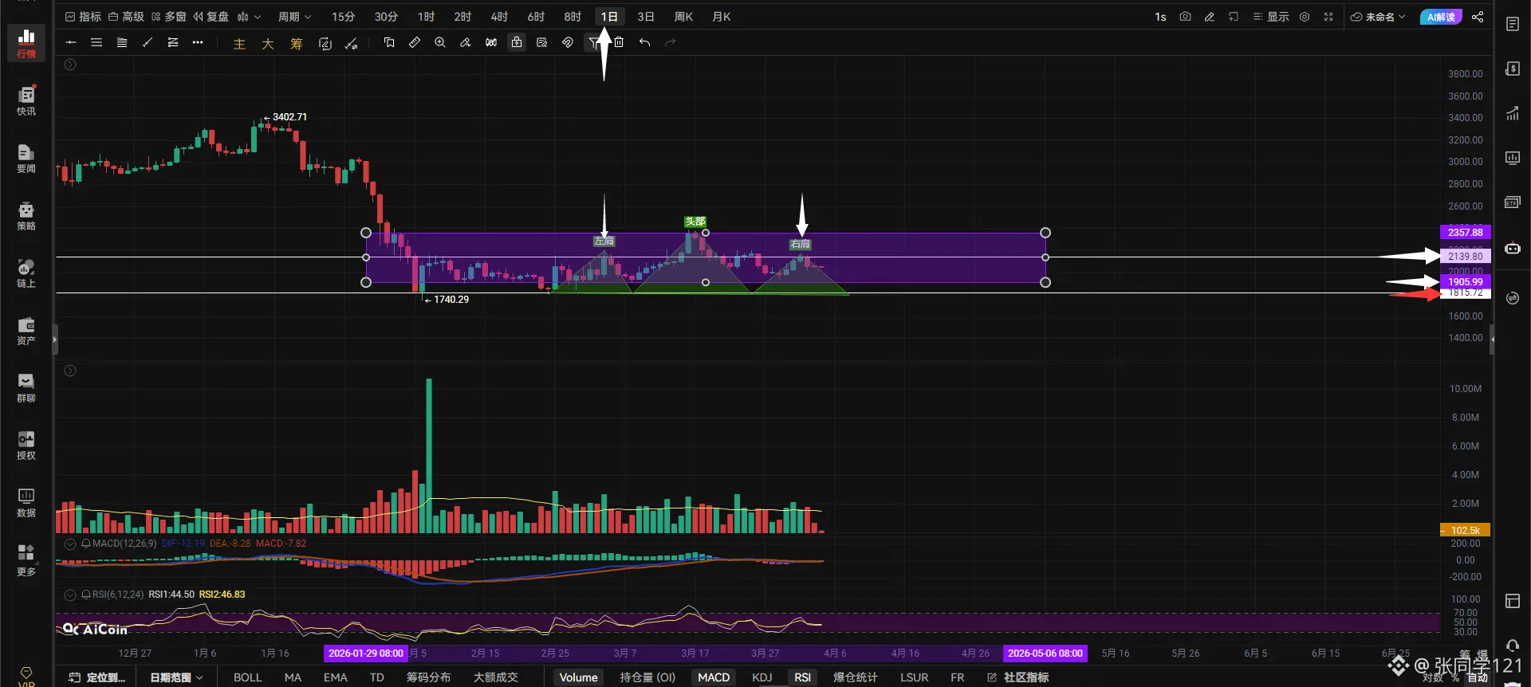Switch to the 月K monthly timeframe
Image resolution: width=1531 pixels, height=687 pixels.
pos(721,17)
